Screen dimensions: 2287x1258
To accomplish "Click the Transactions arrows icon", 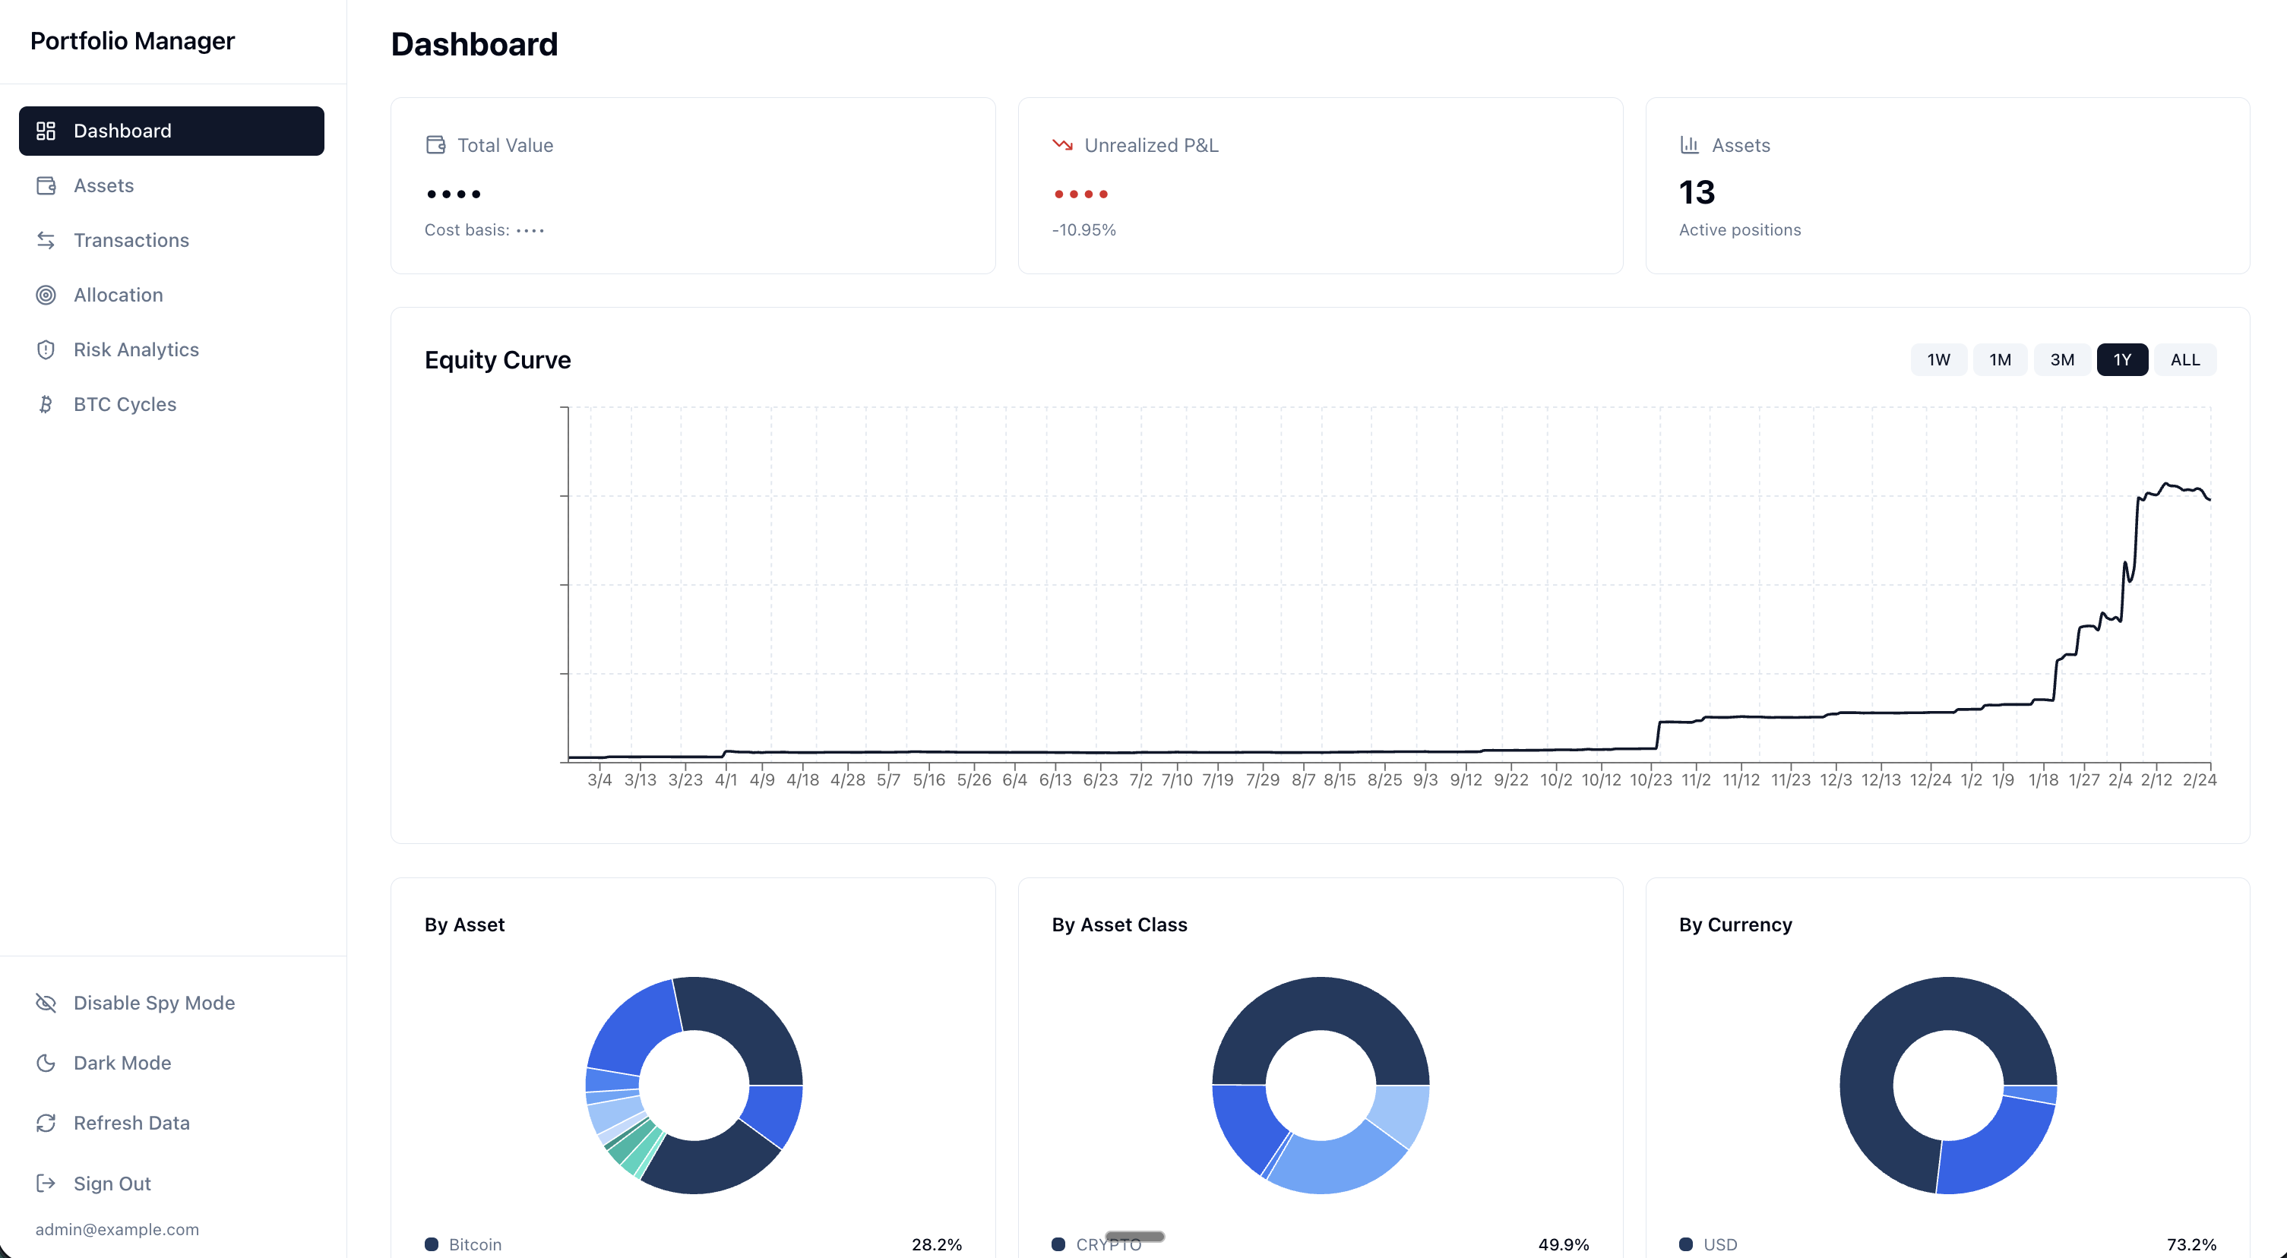I will [47, 240].
